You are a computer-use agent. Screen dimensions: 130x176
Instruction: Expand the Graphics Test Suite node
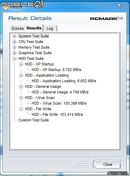(14, 53)
